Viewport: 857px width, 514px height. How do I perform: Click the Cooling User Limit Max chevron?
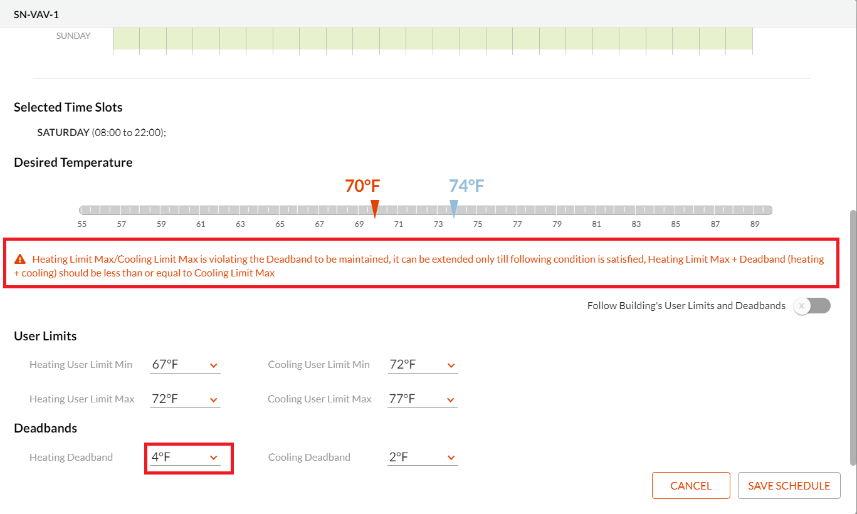pos(451,400)
